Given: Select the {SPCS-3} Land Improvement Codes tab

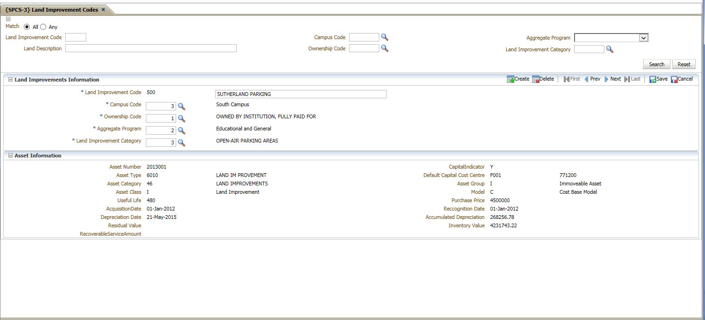Looking at the screenshot, I should [51, 10].
